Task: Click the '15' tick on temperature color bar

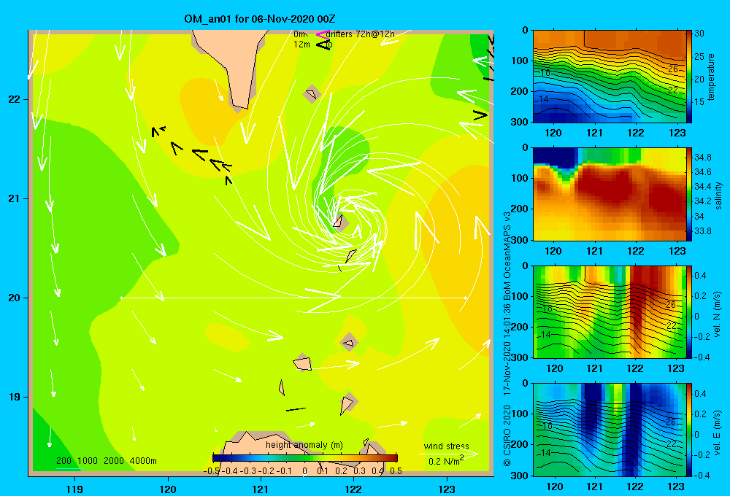Action: coord(699,101)
